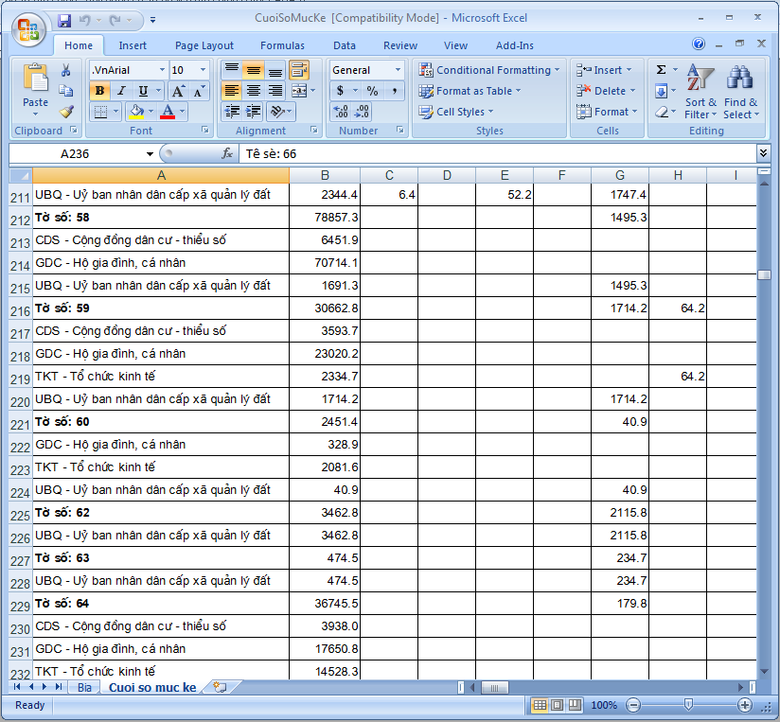Image resolution: width=780 pixels, height=722 pixels.
Task: Select the Format Painter brush icon
Action: 66,112
